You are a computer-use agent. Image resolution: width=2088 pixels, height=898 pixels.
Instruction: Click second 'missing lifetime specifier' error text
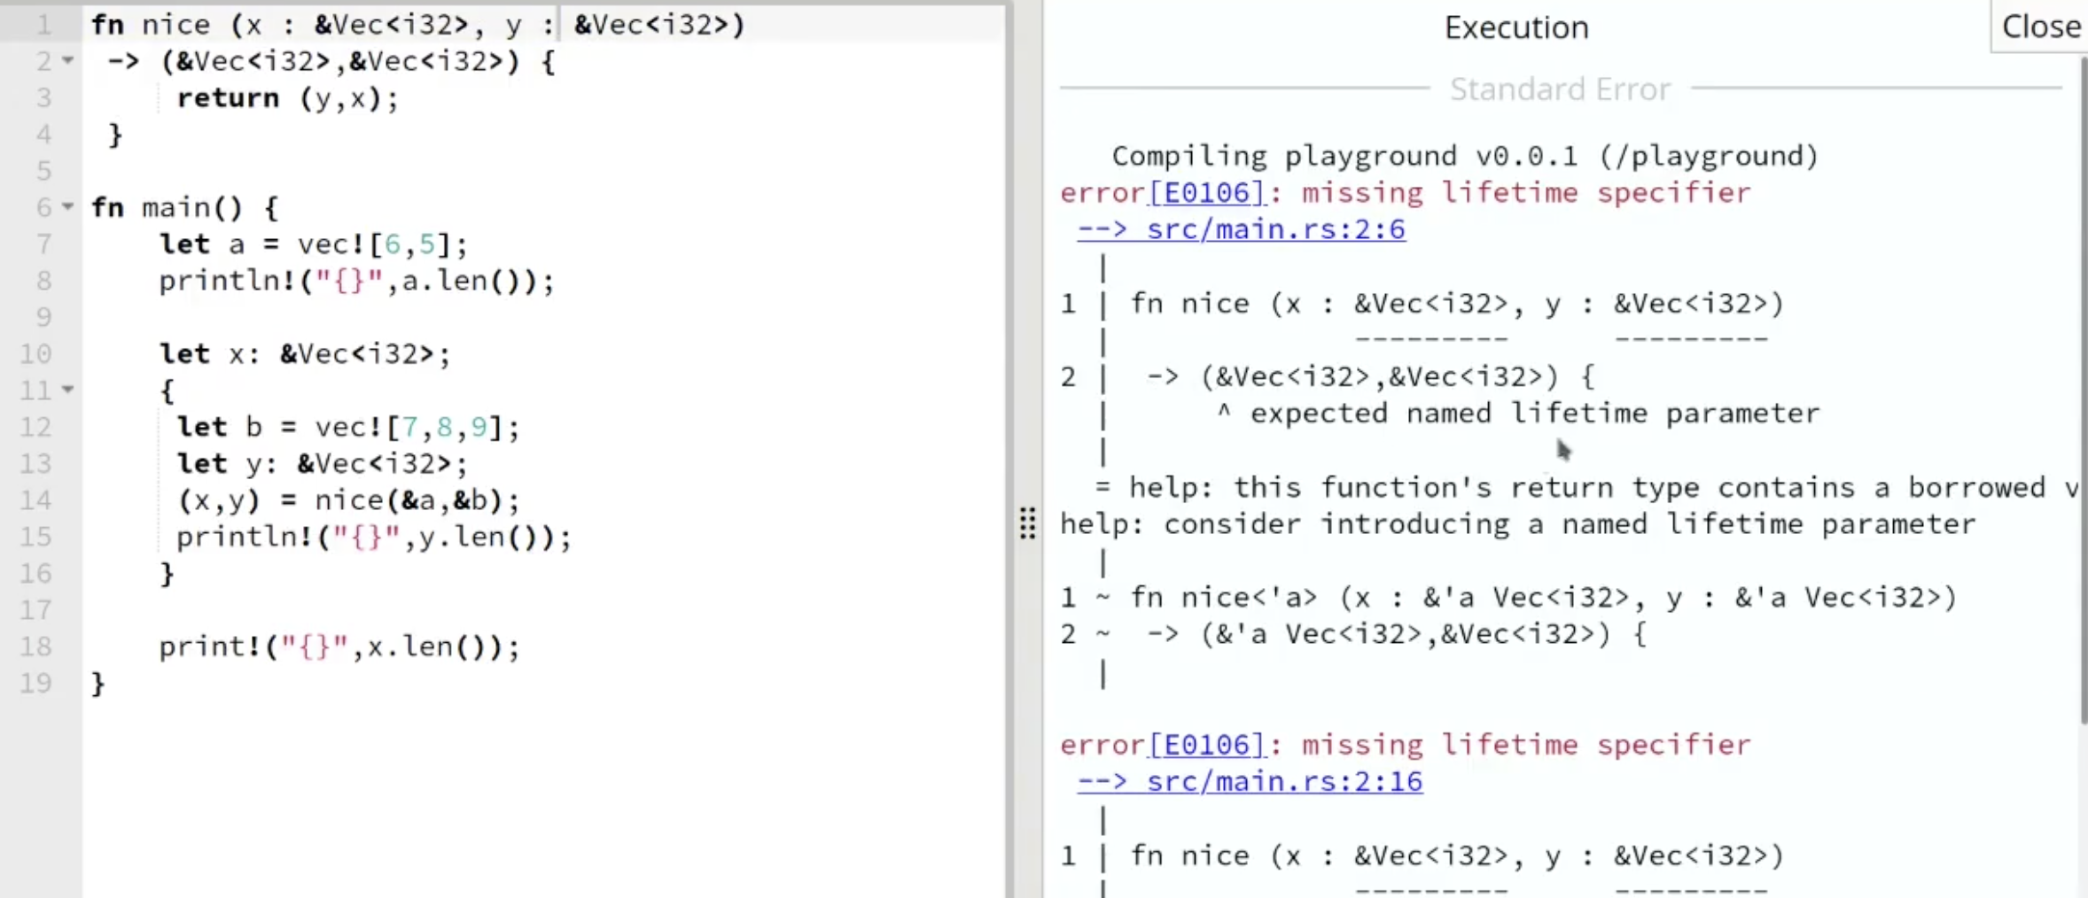pos(1526,745)
